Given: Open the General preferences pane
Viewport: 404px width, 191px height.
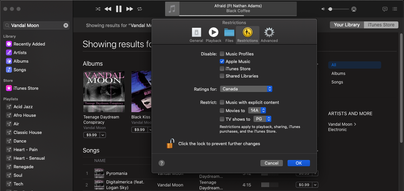Looking at the screenshot, I should click(x=196, y=35).
